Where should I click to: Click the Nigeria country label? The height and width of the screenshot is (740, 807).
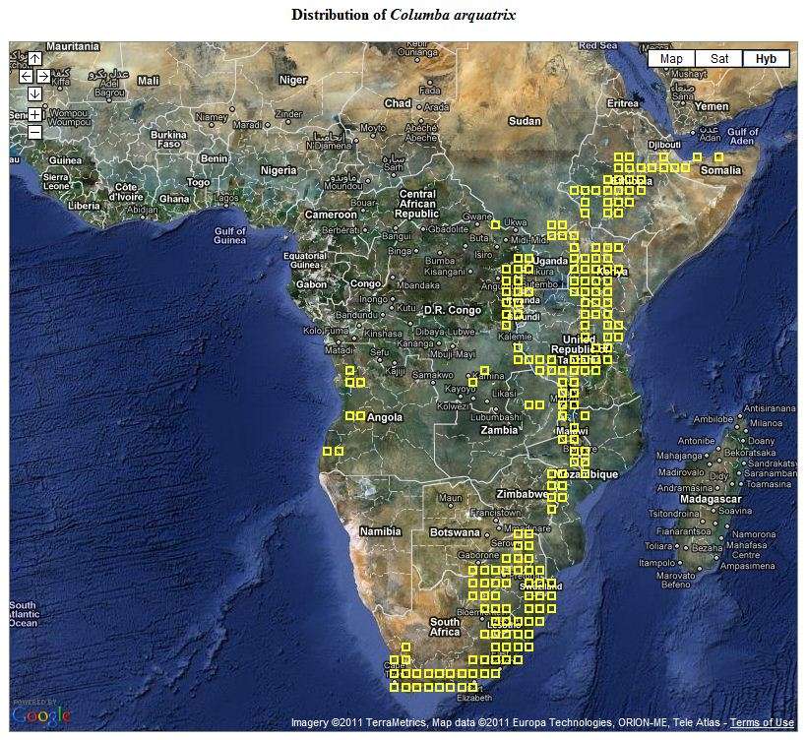[279, 169]
